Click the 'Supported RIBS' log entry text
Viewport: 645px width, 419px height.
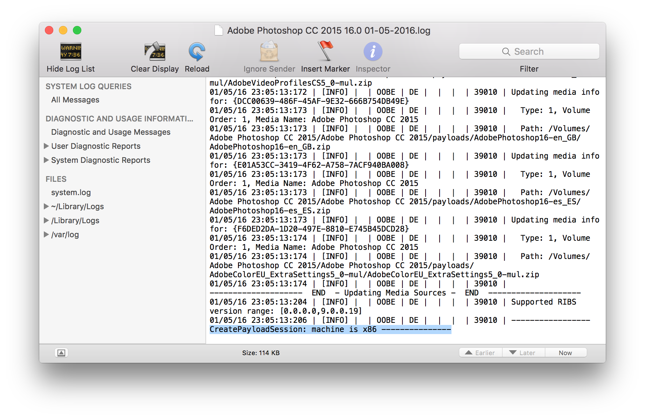(x=544, y=302)
